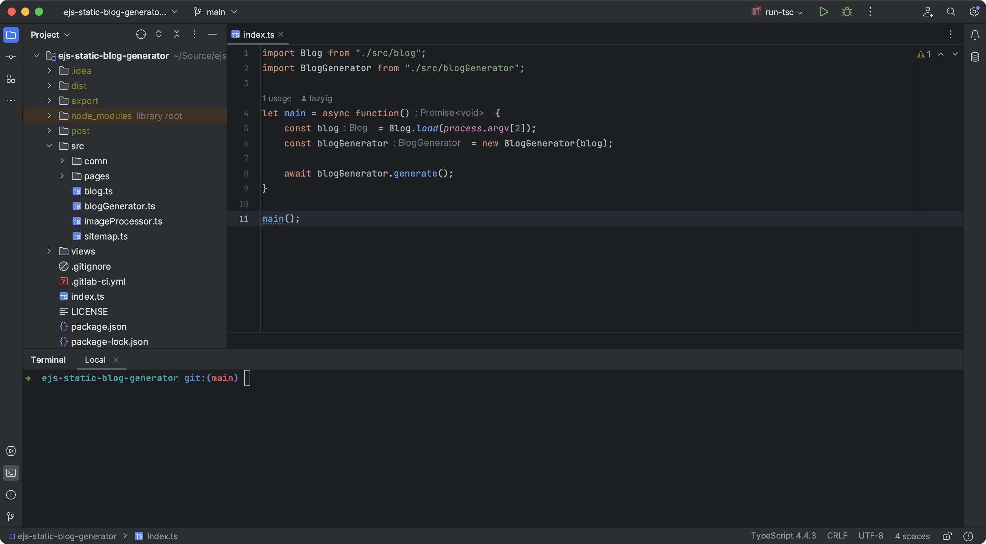Select the Local terminal tab
986x544 pixels.
tap(95, 360)
